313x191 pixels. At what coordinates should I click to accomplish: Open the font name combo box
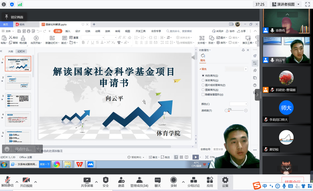click(93, 37)
